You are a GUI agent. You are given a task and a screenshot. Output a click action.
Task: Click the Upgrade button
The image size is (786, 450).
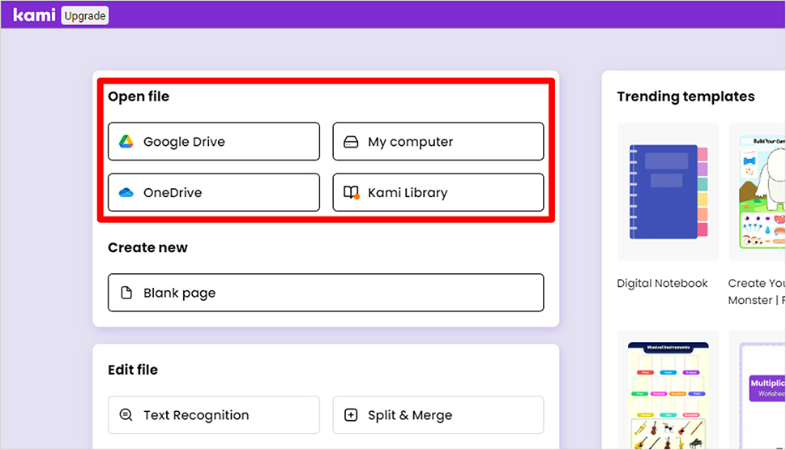(x=85, y=15)
